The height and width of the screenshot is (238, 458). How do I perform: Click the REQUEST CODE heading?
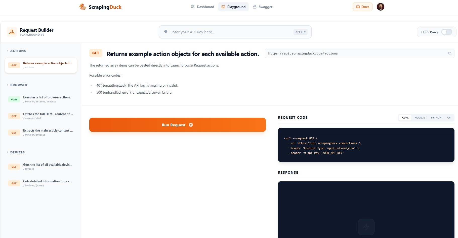(293, 117)
